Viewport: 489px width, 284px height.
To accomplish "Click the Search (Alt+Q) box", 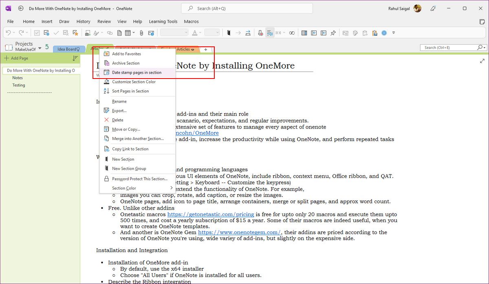I will pos(247,9).
